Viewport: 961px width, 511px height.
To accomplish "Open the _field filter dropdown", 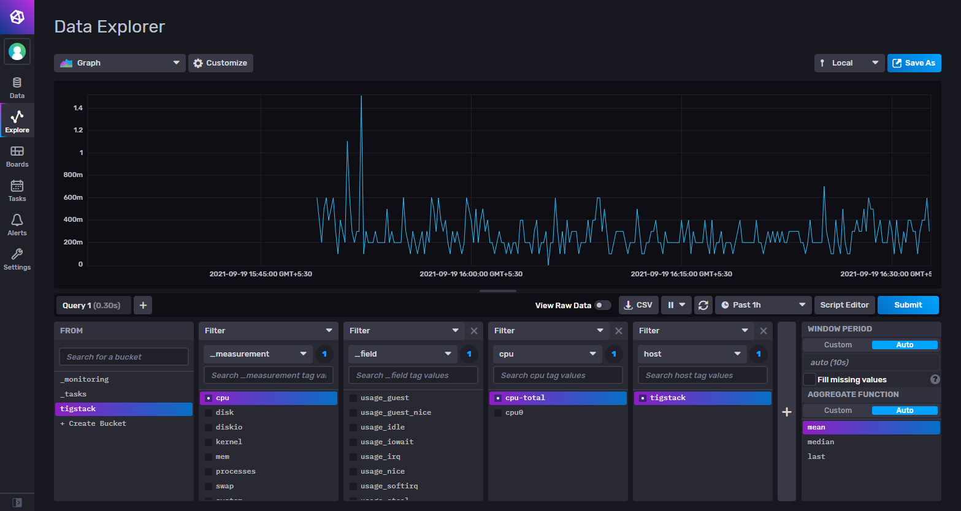I will point(402,354).
